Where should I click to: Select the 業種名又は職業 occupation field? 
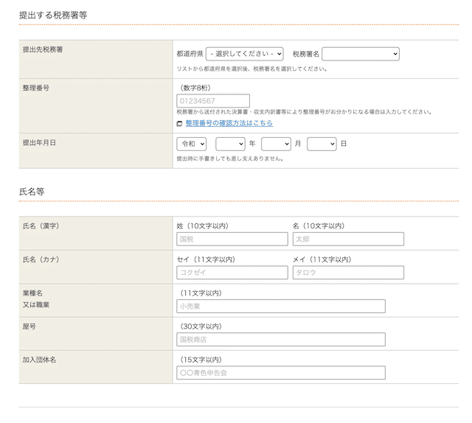pos(280,307)
